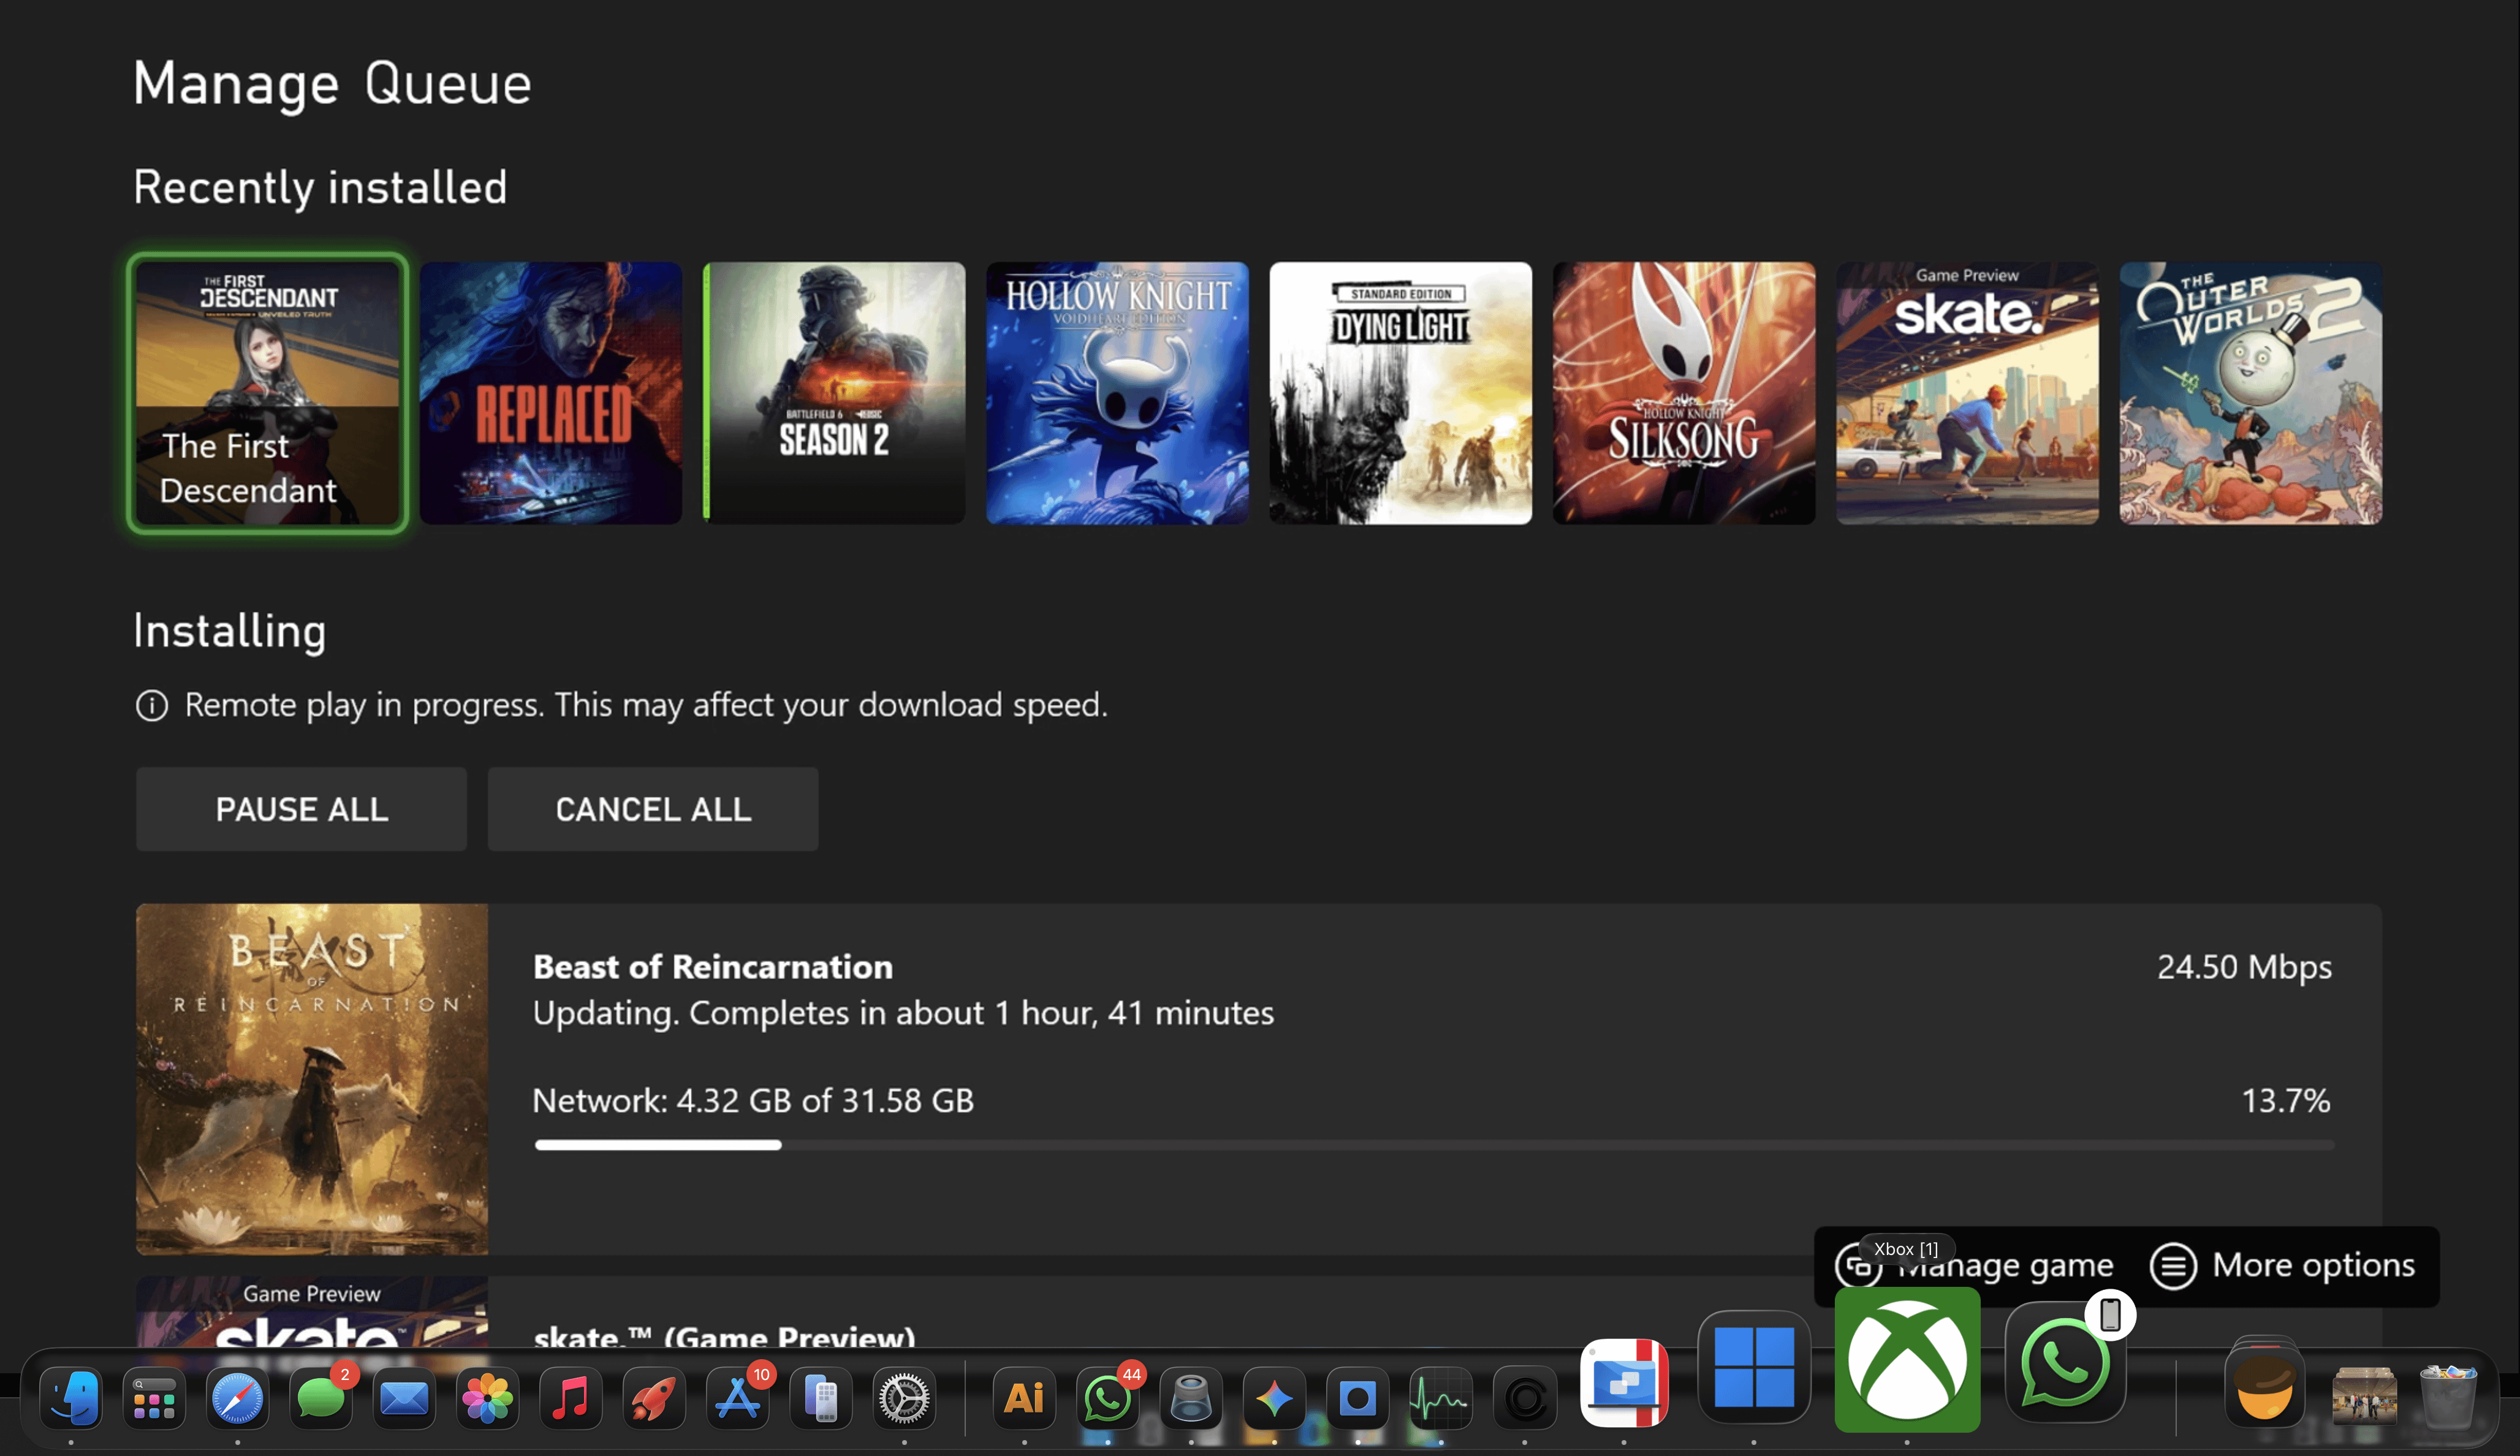Select the Beast of Reincarnation cover art
This screenshot has width=2520, height=1456.
coord(312,1079)
